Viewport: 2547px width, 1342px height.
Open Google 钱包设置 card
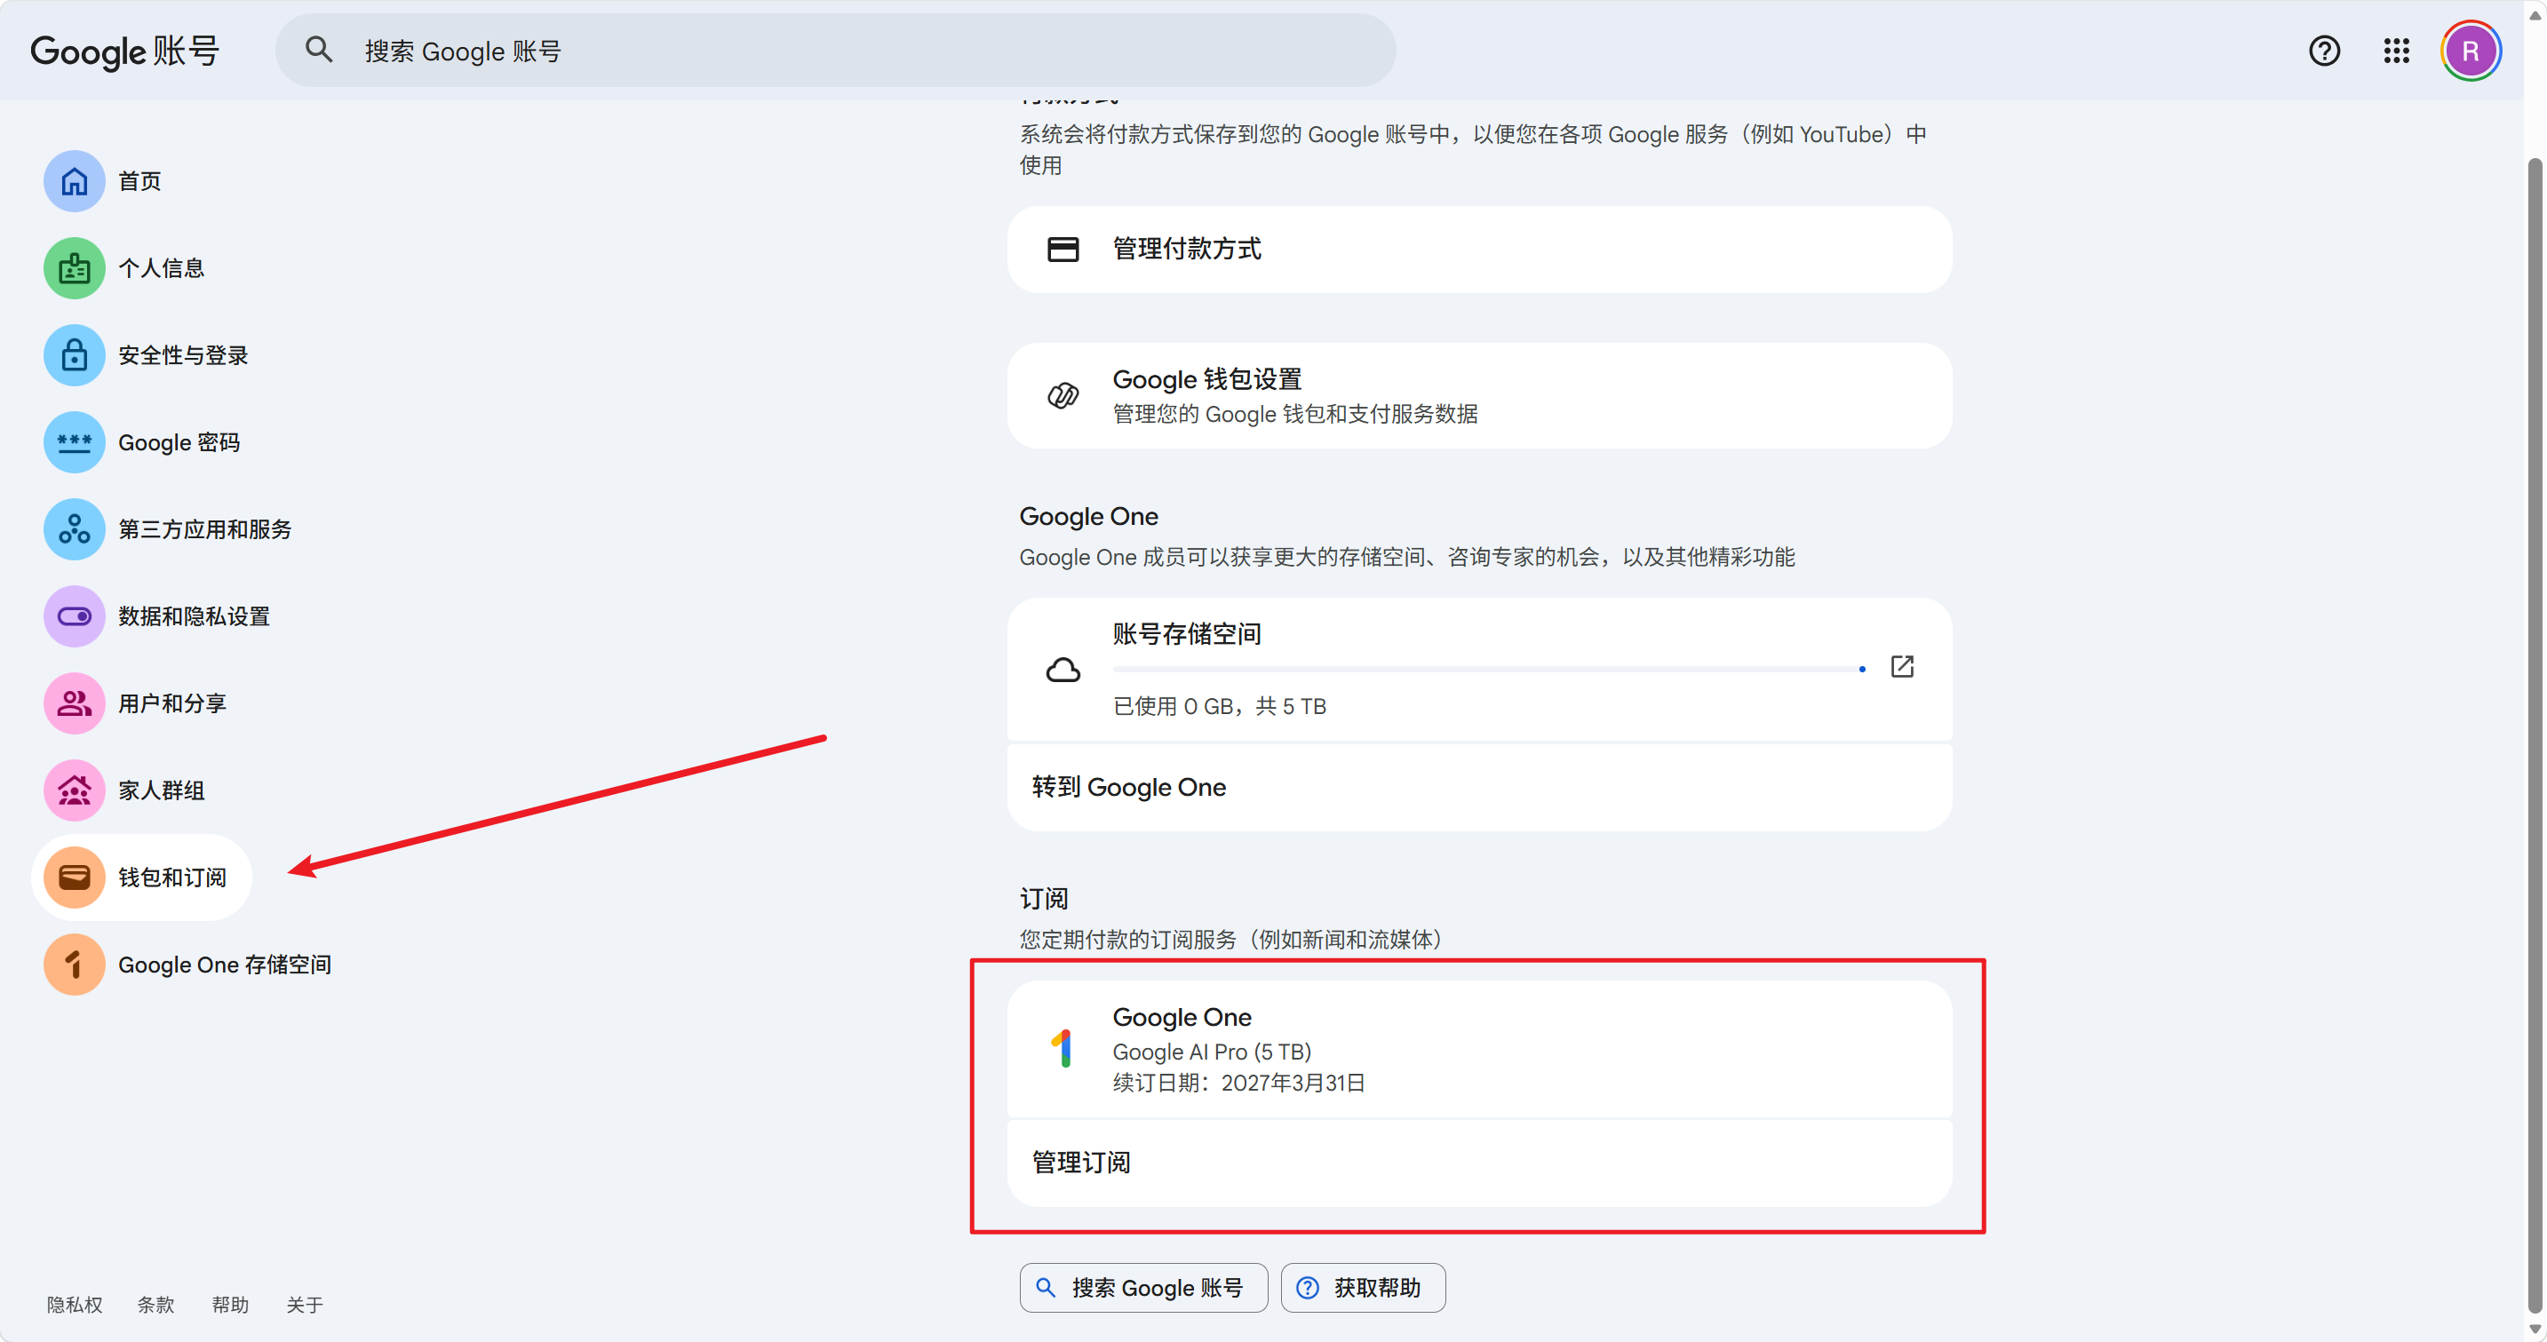point(1479,395)
